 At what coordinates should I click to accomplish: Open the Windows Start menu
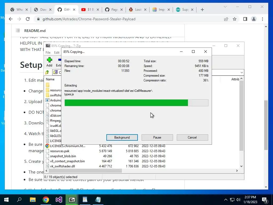[x=6, y=200]
